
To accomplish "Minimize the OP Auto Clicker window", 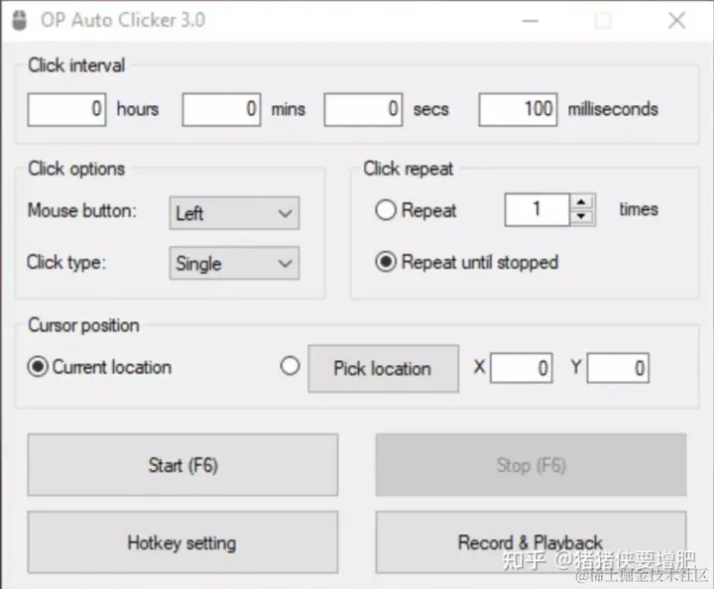I will click(x=530, y=21).
